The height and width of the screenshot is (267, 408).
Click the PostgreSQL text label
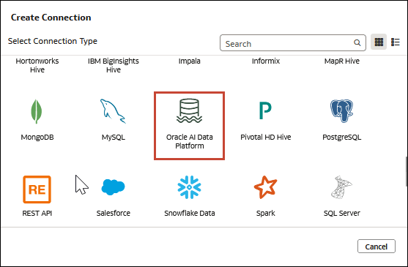point(341,137)
